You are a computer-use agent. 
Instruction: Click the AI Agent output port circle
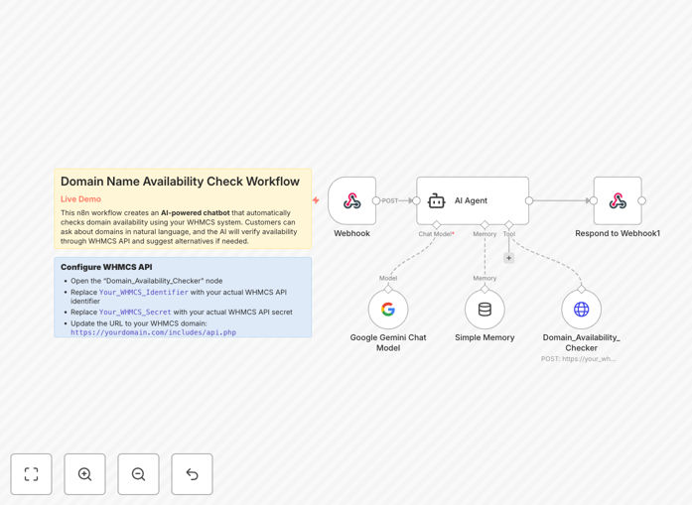pyautogui.click(x=529, y=200)
